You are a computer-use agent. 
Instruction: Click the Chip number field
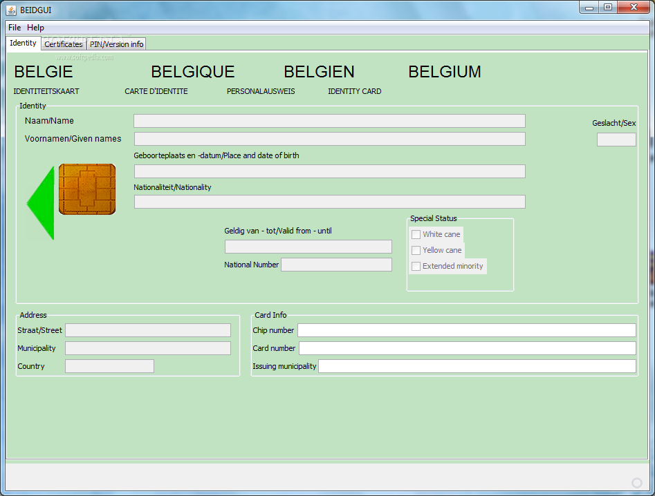[467, 330]
